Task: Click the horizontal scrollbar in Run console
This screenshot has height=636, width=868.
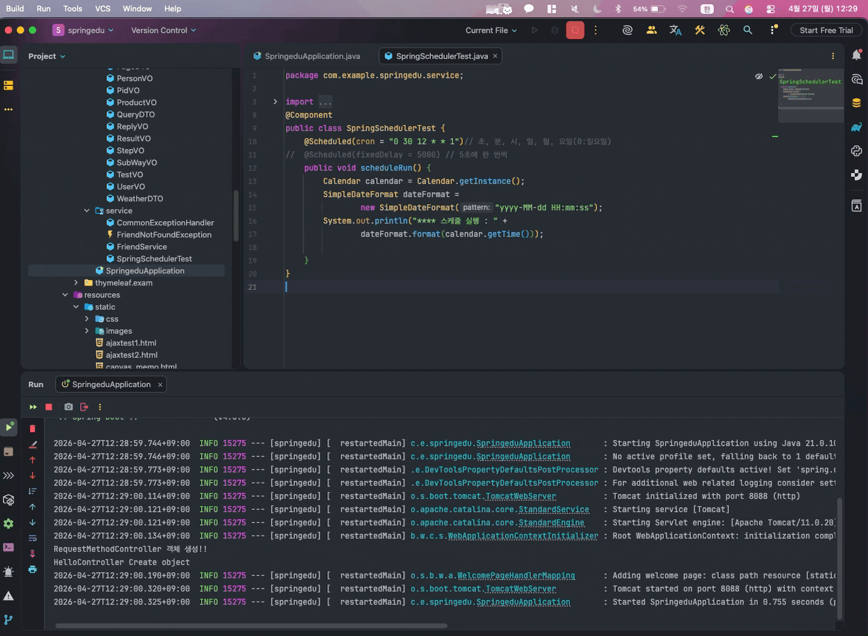Action: tap(252, 626)
